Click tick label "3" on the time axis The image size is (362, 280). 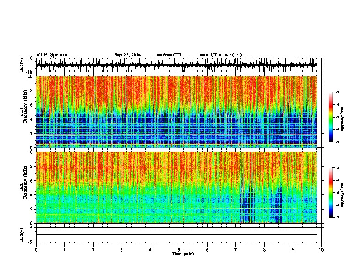pos(122,250)
